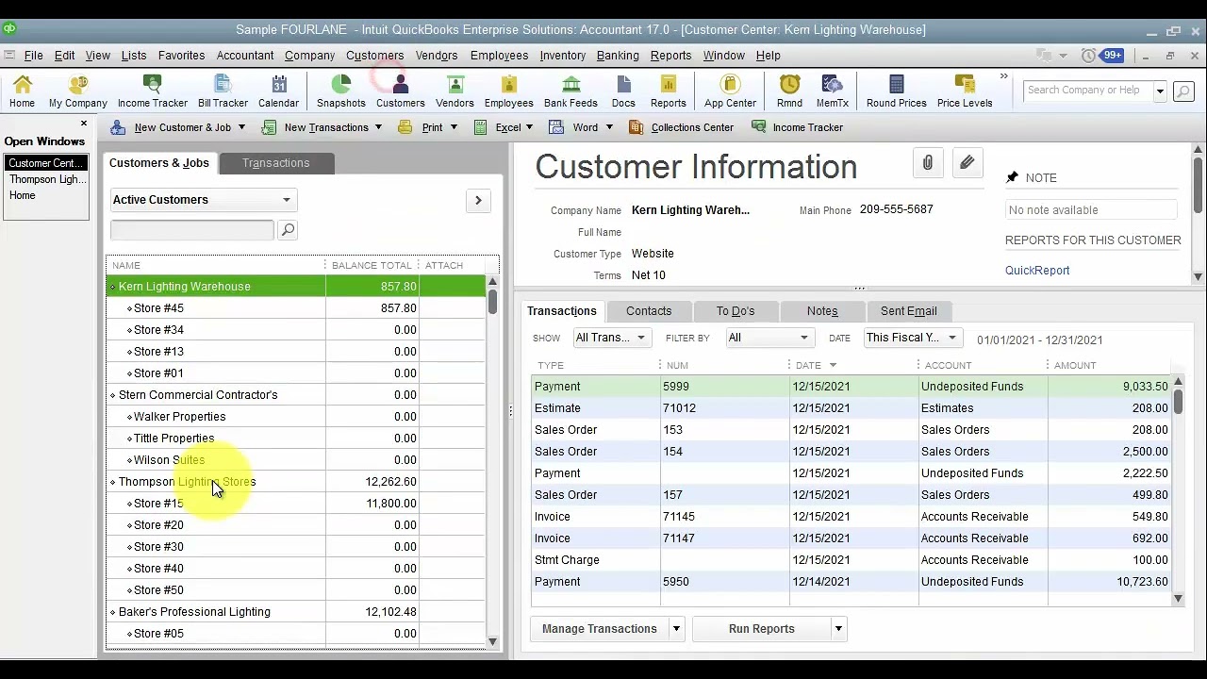Open the QuickReport link
This screenshot has width=1207, height=679.
1037,271
